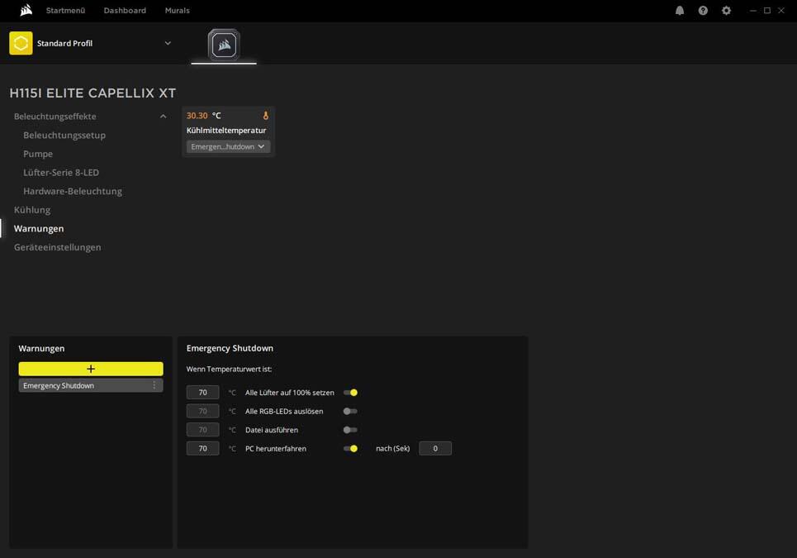Open the settings gear icon
The height and width of the screenshot is (558, 797).
pyautogui.click(x=726, y=10)
